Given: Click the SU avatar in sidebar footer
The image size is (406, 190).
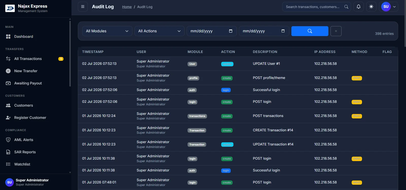Looking at the screenshot, I should [x=9, y=182].
